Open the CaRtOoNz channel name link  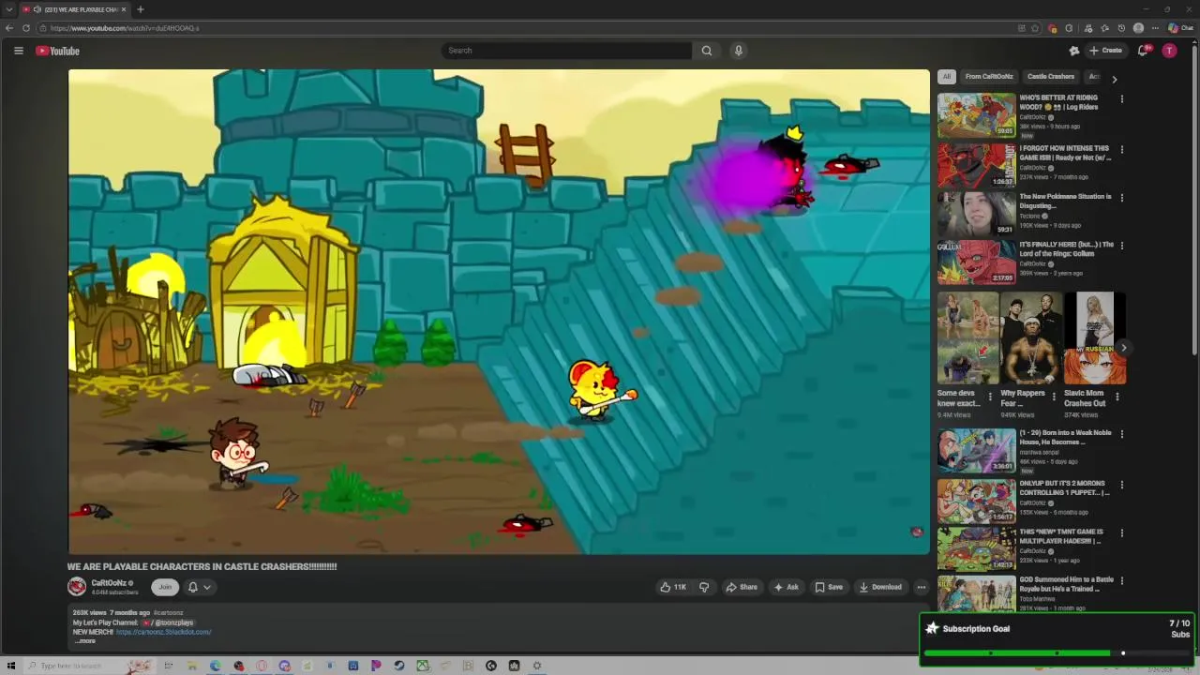(109, 583)
